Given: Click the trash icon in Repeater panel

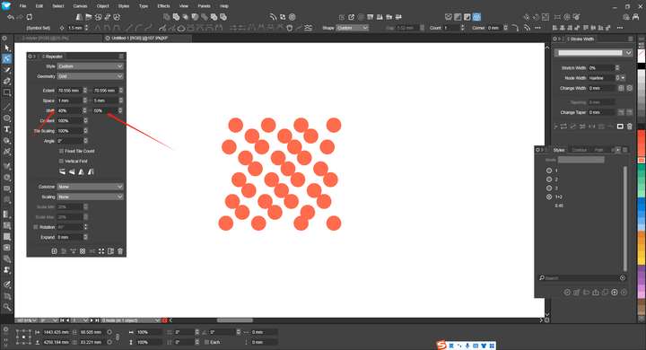Looking at the screenshot, I should [x=120, y=251].
